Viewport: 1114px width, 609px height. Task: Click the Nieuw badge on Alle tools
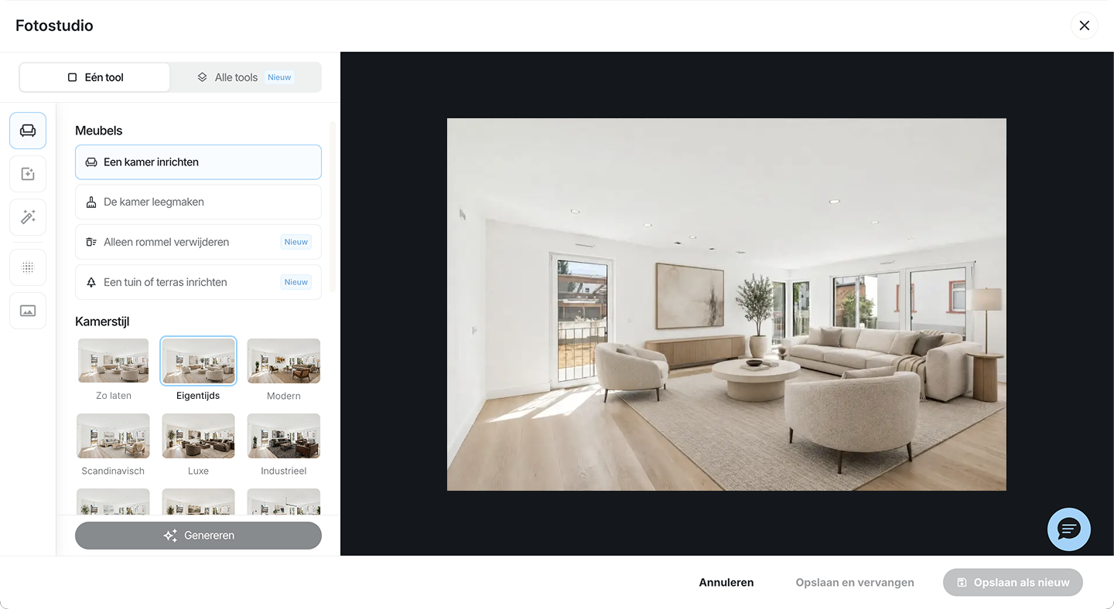click(279, 77)
